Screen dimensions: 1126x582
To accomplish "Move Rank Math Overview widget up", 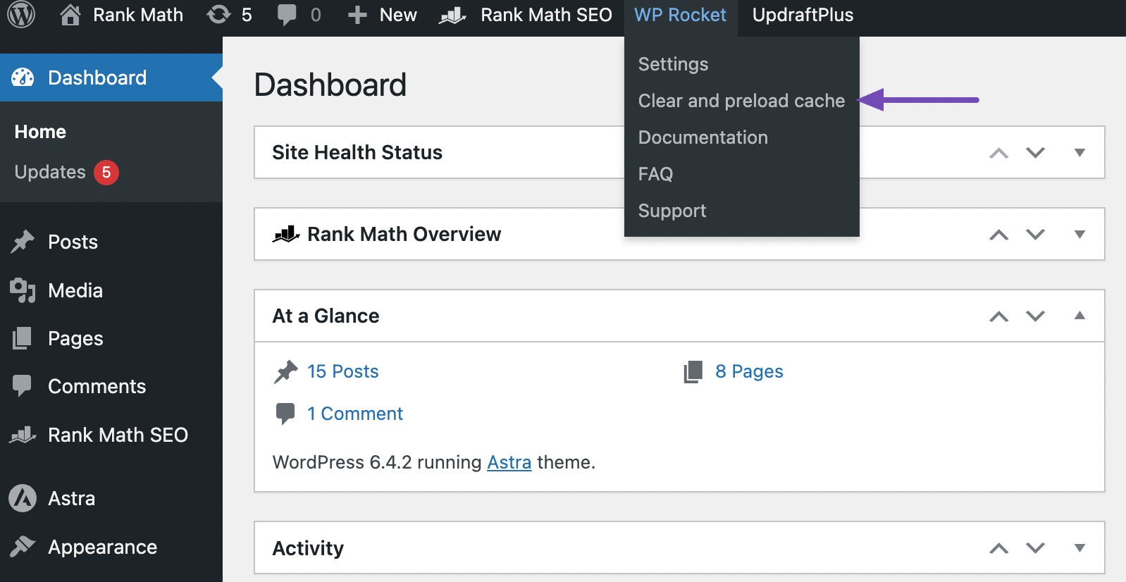I will 998,235.
